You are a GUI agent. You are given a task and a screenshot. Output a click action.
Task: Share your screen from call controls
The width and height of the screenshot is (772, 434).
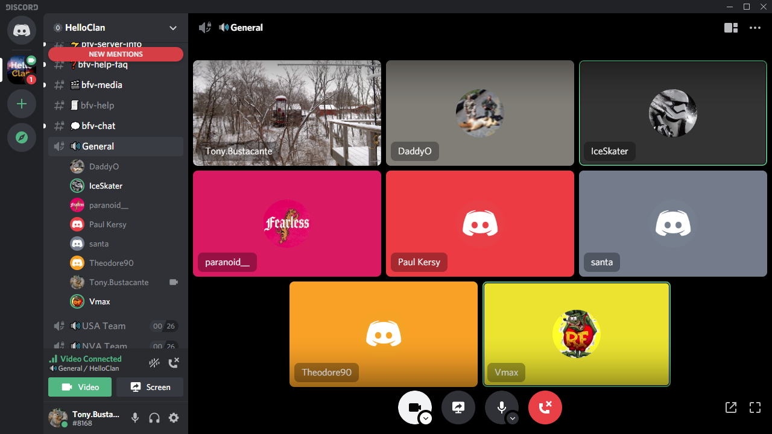[458, 407]
